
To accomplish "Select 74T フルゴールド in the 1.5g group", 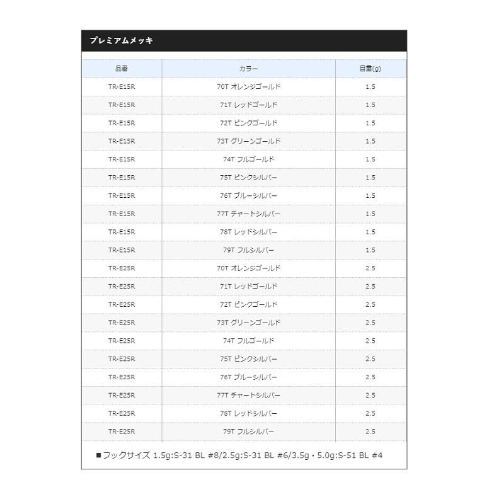I will pos(248,159).
